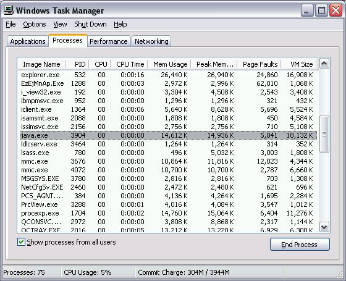Switch to the Applications tab

coord(28,41)
